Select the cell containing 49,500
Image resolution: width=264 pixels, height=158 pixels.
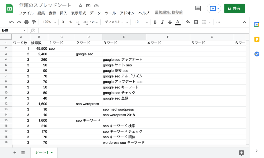click(x=39, y=49)
